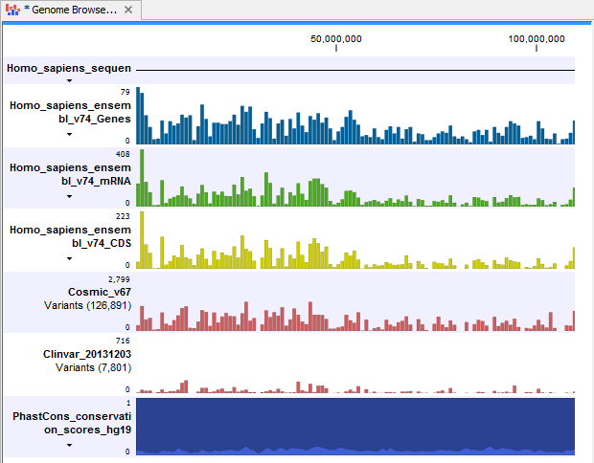This screenshot has width=594, height=463.
Task: Expand the ensembl_v74_CDS track options arrow
Action: (x=69, y=258)
